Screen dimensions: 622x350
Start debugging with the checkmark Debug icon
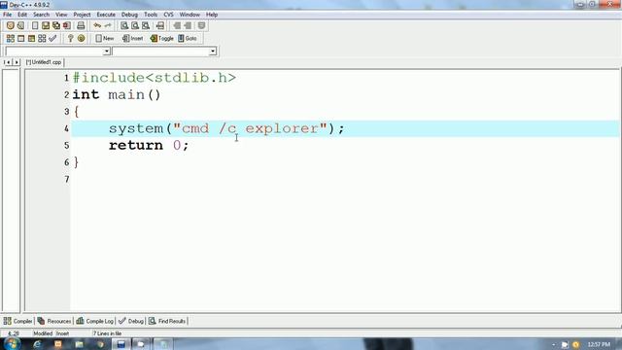52,39
